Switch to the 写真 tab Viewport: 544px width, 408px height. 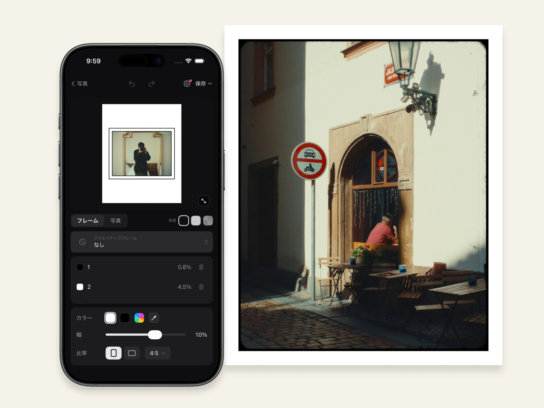point(116,221)
